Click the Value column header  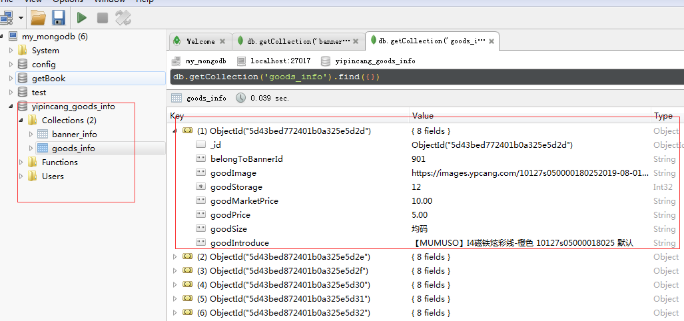(x=530, y=116)
